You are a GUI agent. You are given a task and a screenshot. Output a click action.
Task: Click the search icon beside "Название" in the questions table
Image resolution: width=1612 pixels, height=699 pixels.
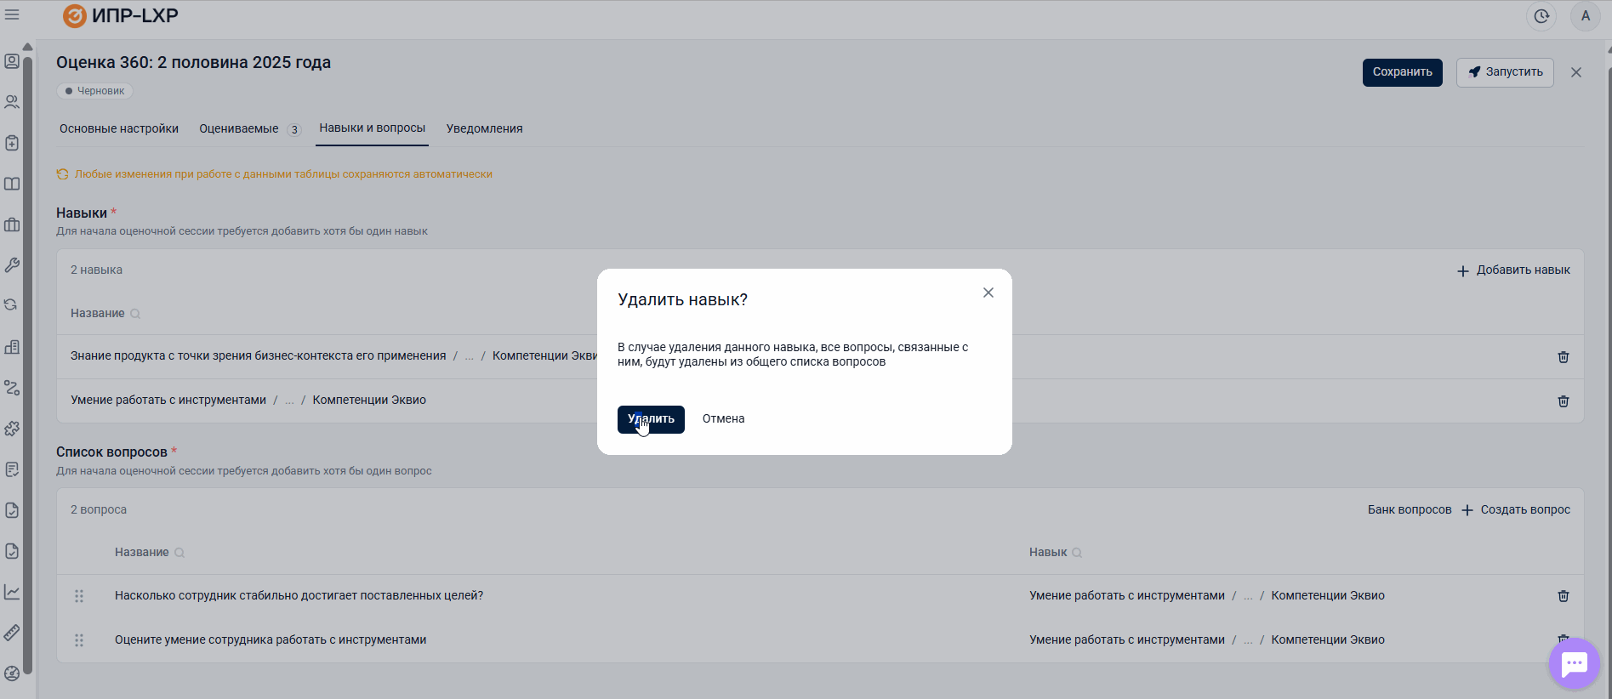179,553
